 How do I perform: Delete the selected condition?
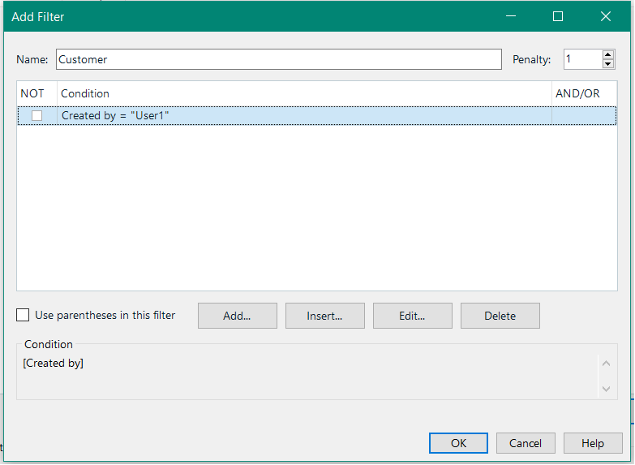coord(500,316)
